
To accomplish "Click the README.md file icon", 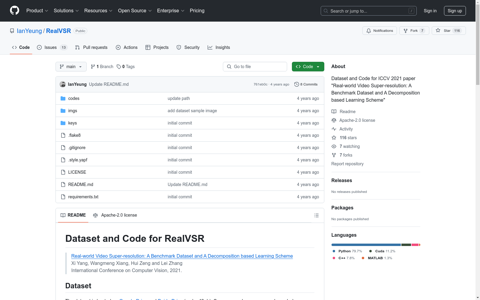I will [63, 184].
